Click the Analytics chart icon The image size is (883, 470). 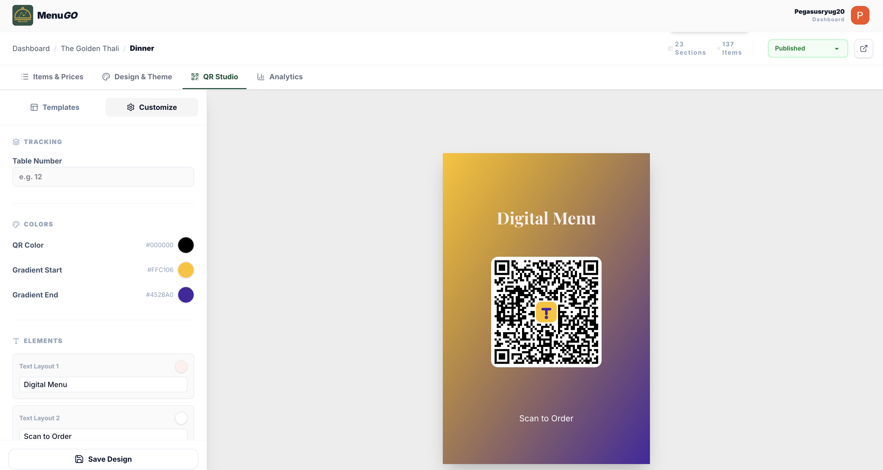point(261,76)
